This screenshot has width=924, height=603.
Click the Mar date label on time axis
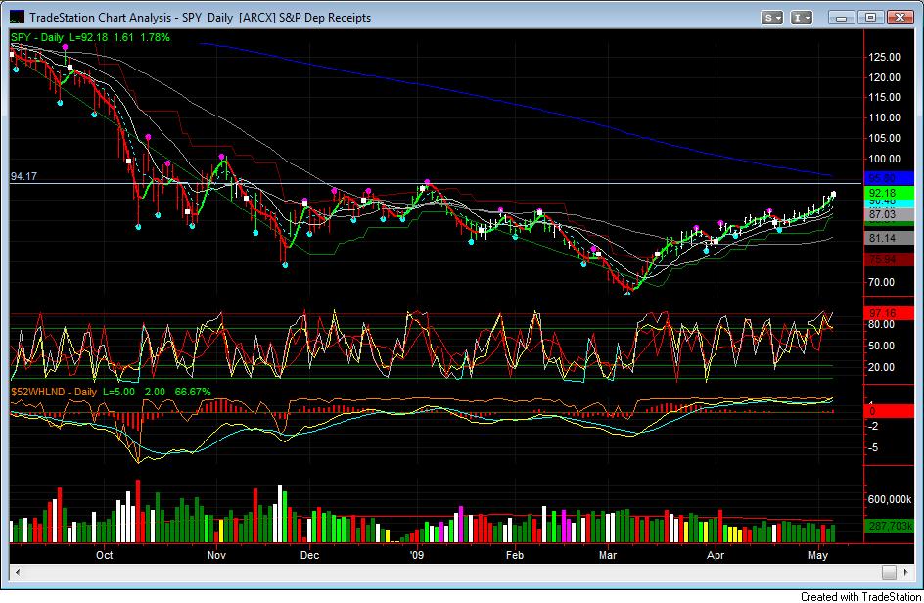[608, 555]
